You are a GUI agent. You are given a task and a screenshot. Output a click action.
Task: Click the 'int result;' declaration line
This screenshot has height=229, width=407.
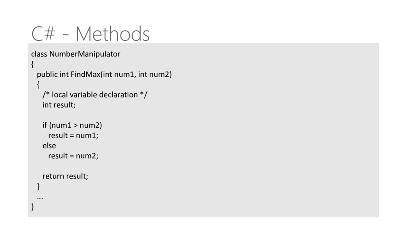[59, 105]
